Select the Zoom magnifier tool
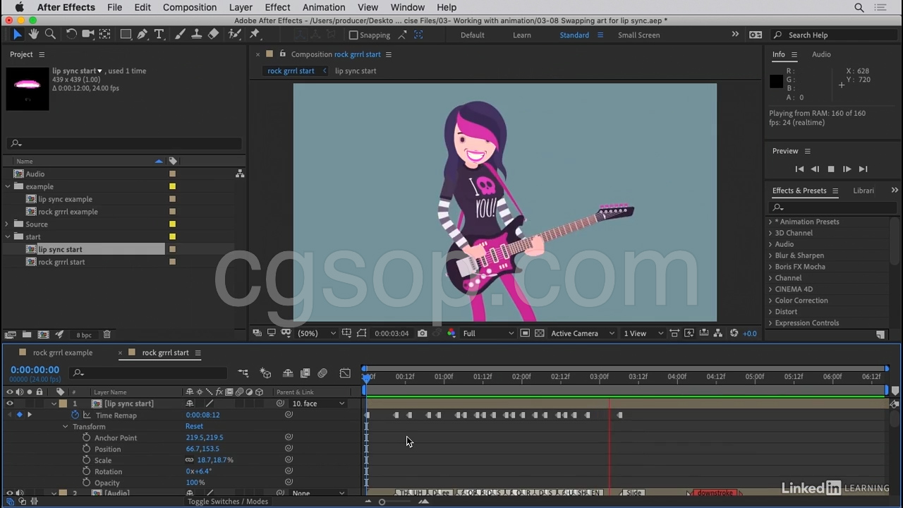903x508 pixels. [50, 35]
